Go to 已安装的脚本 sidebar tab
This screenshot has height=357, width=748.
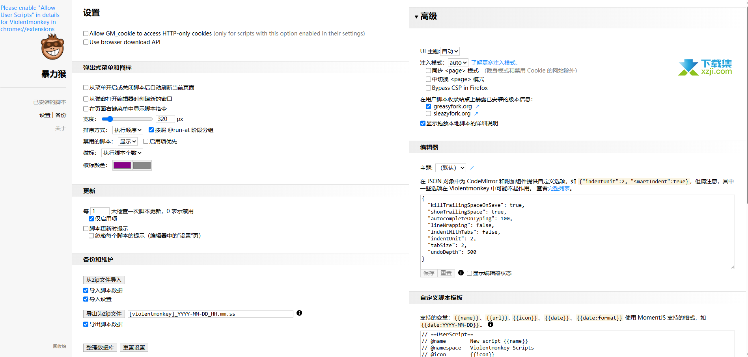pos(50,102)
